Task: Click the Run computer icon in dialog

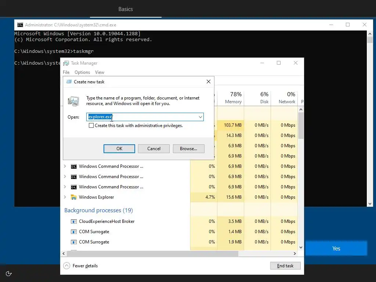Action: coord(73,101)
